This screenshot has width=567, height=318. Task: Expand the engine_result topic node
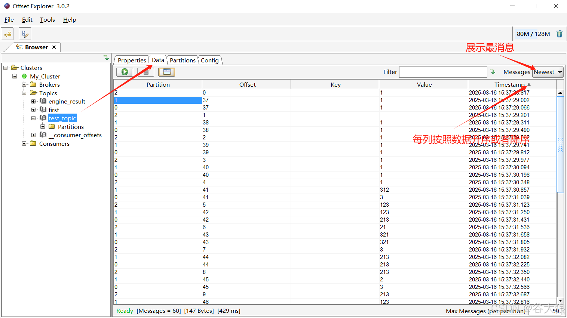coord(33,101)
